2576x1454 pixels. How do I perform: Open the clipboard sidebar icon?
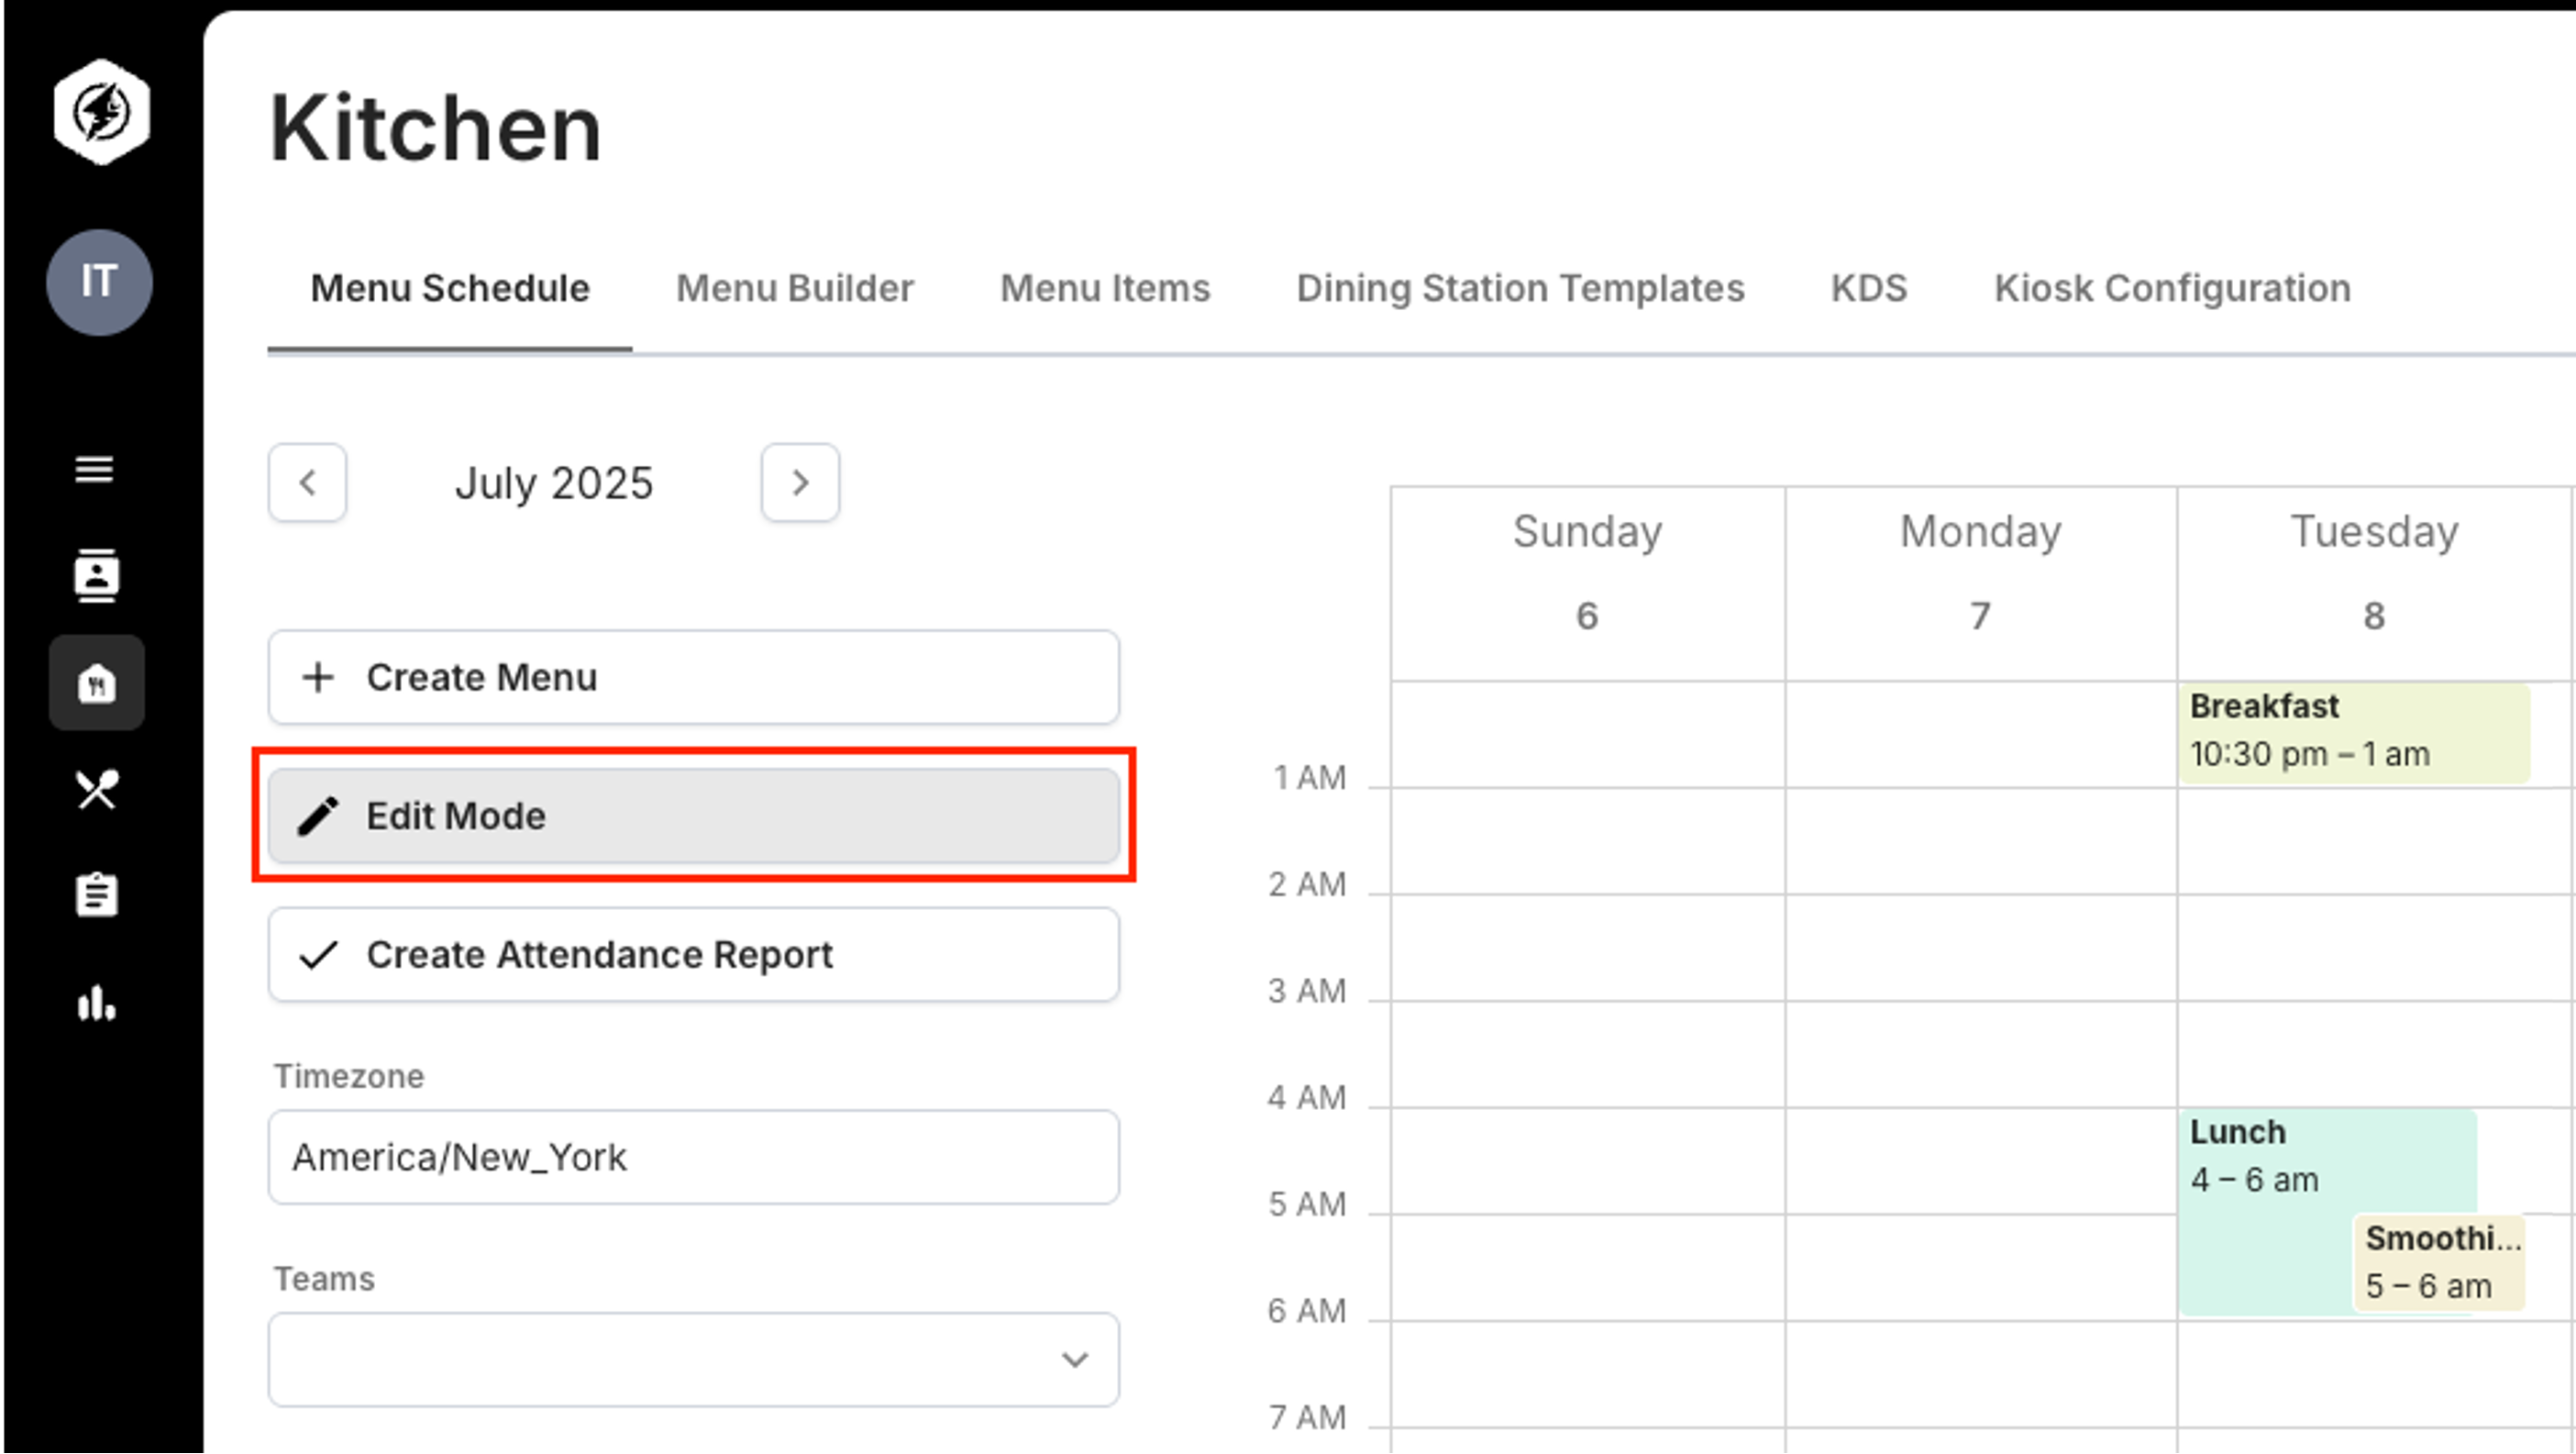[97, 894]
